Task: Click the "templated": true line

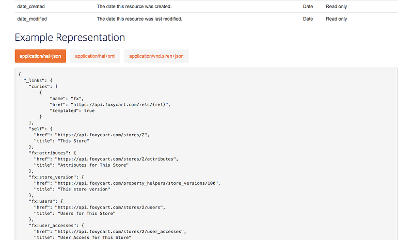Action: coord(72,110)
